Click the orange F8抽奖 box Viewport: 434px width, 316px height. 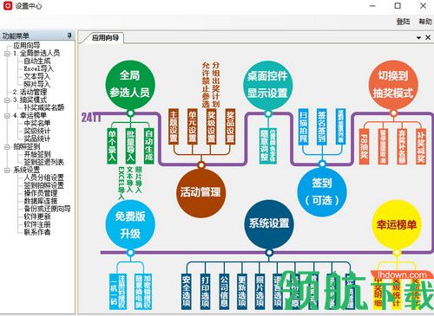(x=364, y=146)
